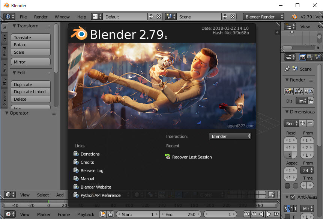Image resolution: width=323 pixels, height=219 pixels.
Task: Select the Scene properties tab icon
Action: pyautogui.click(x=318, y=57)
